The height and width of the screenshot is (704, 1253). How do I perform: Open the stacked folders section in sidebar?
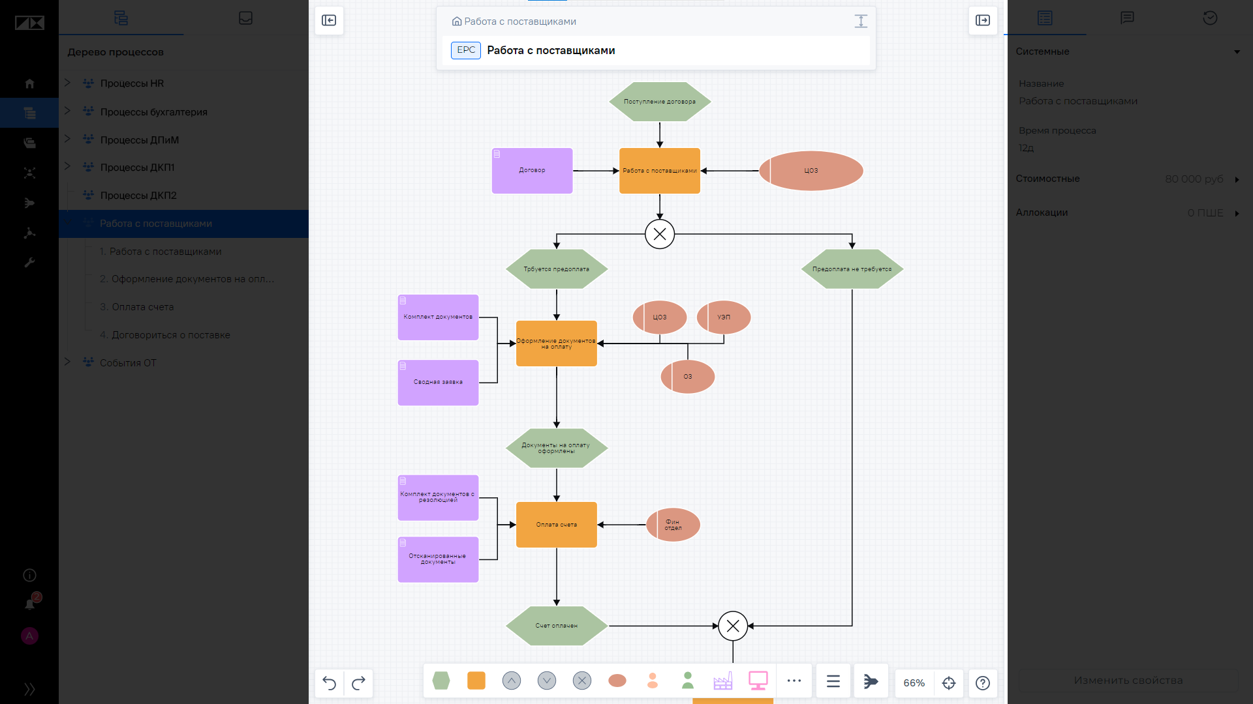29,143
